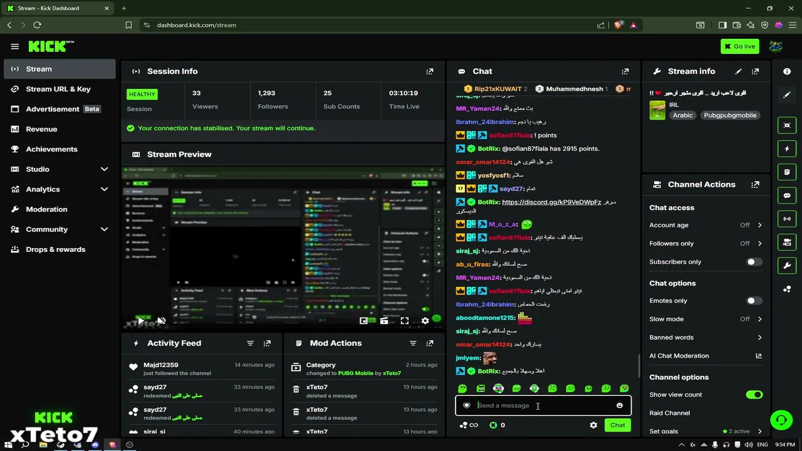Open the Banned words list
The height and width of the screenshot is (451, 802).
[x=706, y=338]
